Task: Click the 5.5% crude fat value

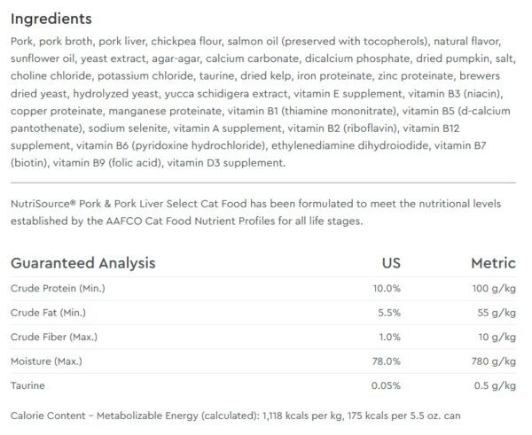Action: pyautogui.click(x=389, y=313)
